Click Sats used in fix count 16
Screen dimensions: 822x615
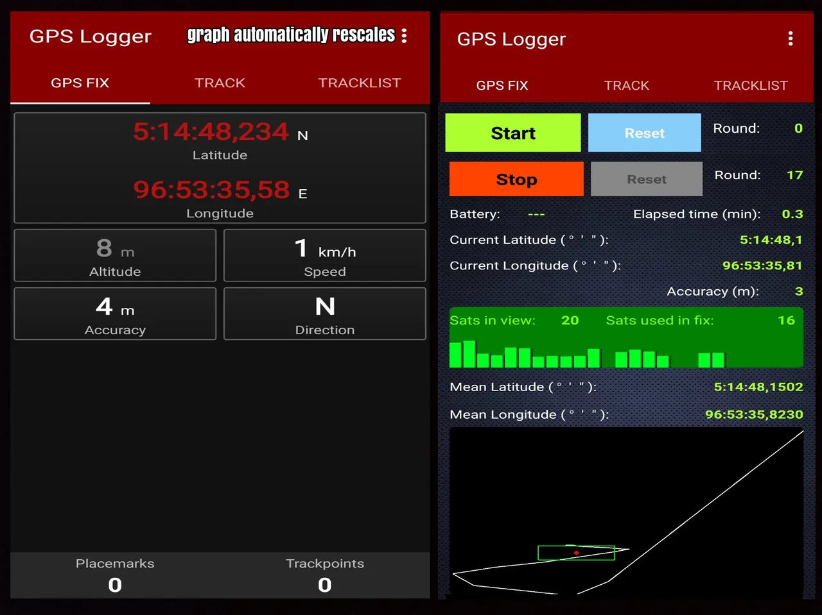pos(787,320)
